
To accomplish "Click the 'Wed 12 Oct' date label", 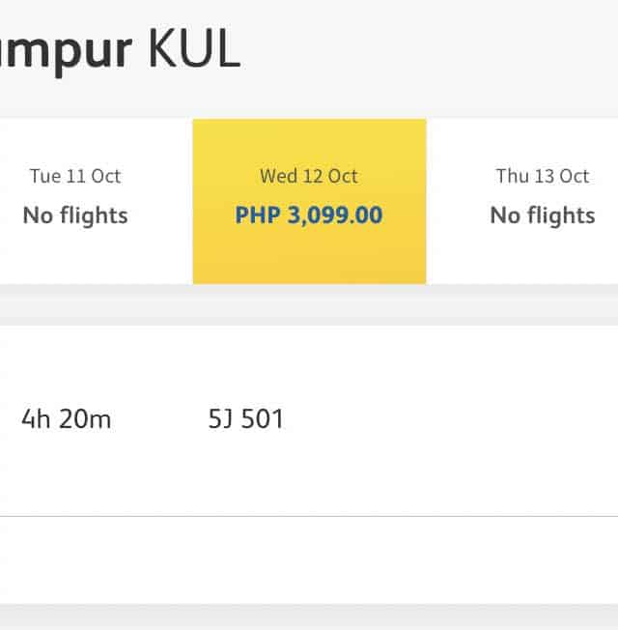I will (309, 176).
